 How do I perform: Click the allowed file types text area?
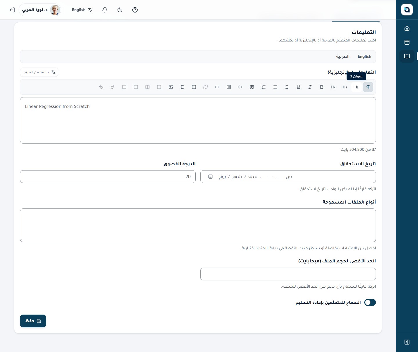[x=198, y=225]
